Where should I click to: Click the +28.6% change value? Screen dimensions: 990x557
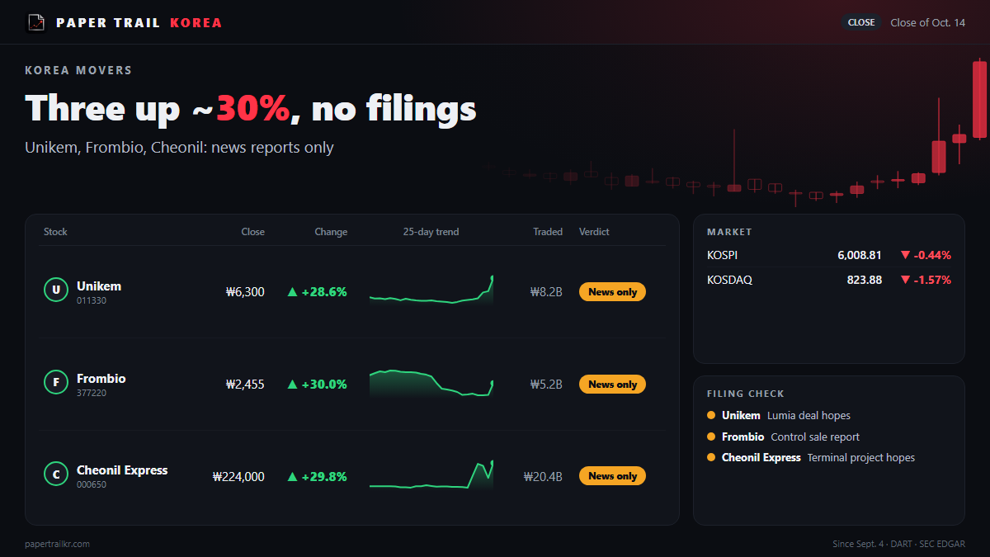(324, 292)
